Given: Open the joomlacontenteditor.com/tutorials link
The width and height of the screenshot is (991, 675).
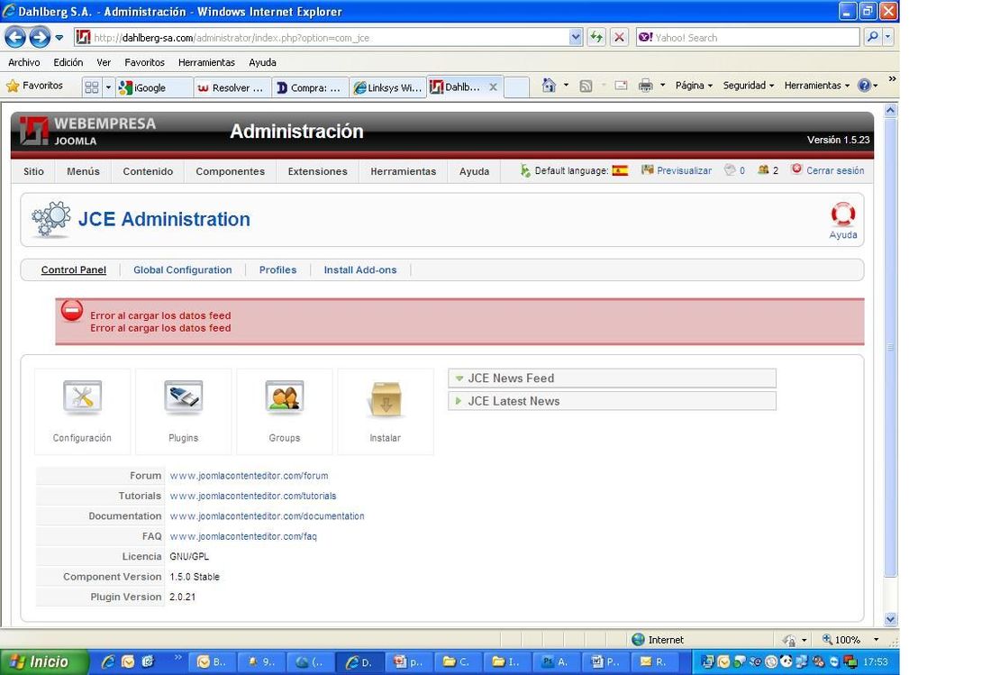Looking at the screenshot, I should (x=253, y=496).
